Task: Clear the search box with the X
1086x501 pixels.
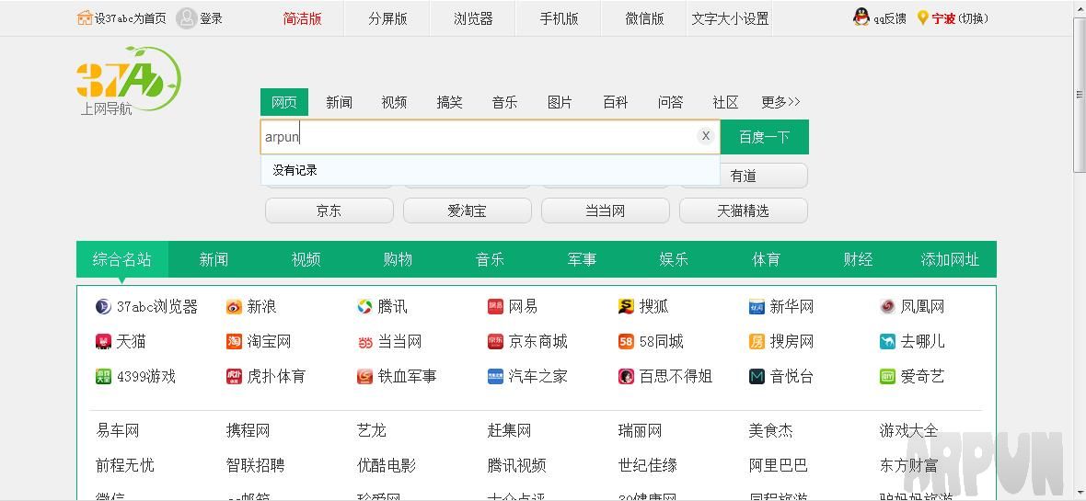Action: point(706,136)
